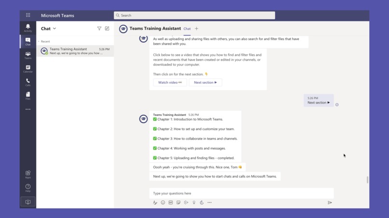Viewport: 389px width, 218px height.
Task: Click the Stream video icon in compose bar
Action: click(x=186, y=203)
